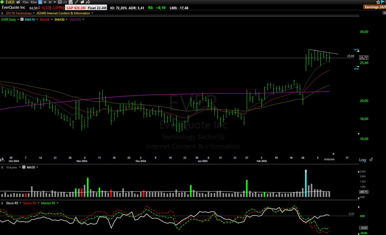Click the bar-style indicator icon in the toolbar
The image size is (386, 235).
coord(65,2)
